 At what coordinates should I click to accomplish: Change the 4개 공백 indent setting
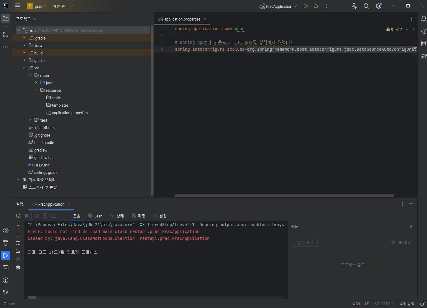407,304
